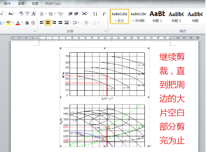207x152 pixels.
Task: Click the show paragraph marks icon
Action: point(104,14)
